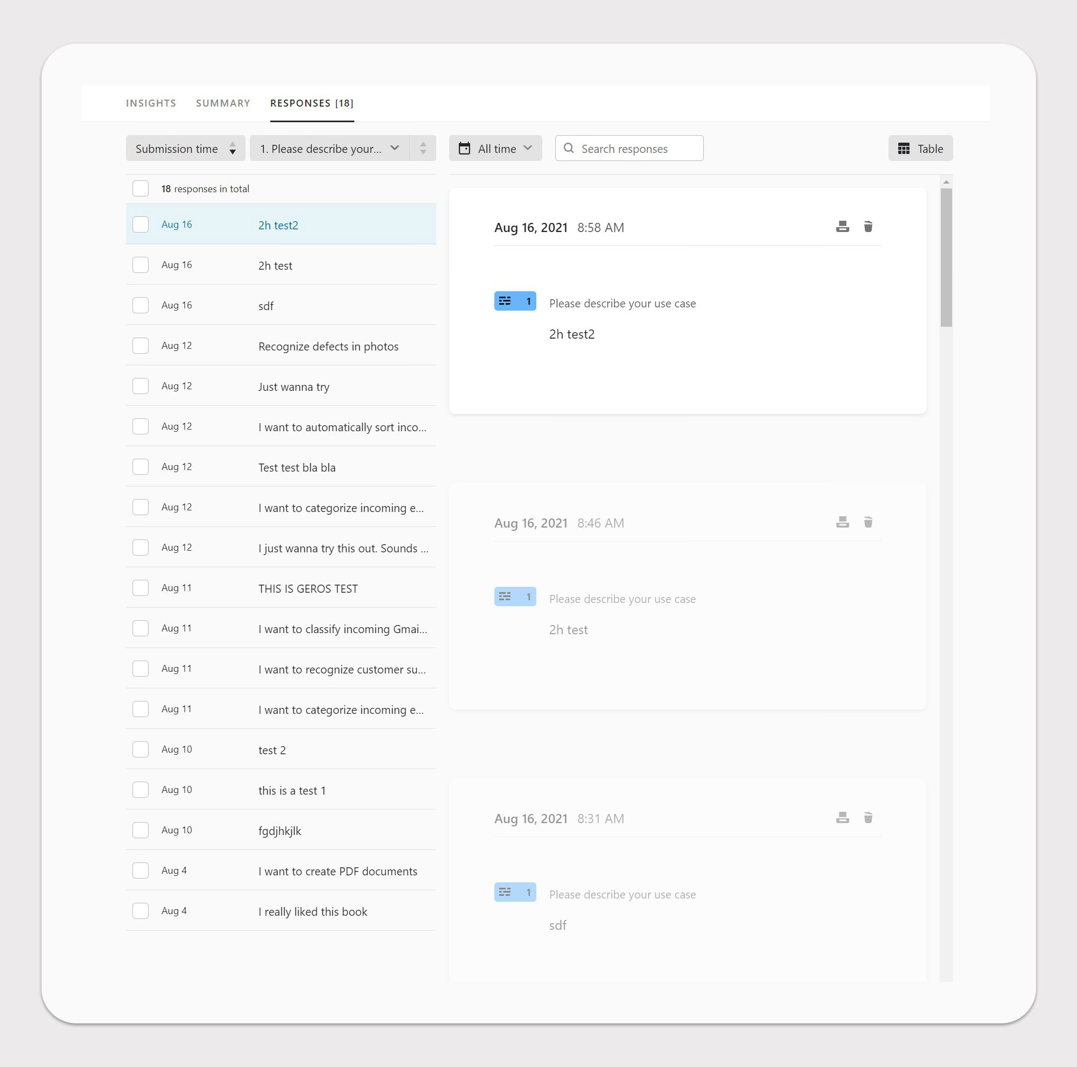1077x1067 pixels.
Task: Open 'I want to automatically sort inco...' response
Action: coord(281,426)
